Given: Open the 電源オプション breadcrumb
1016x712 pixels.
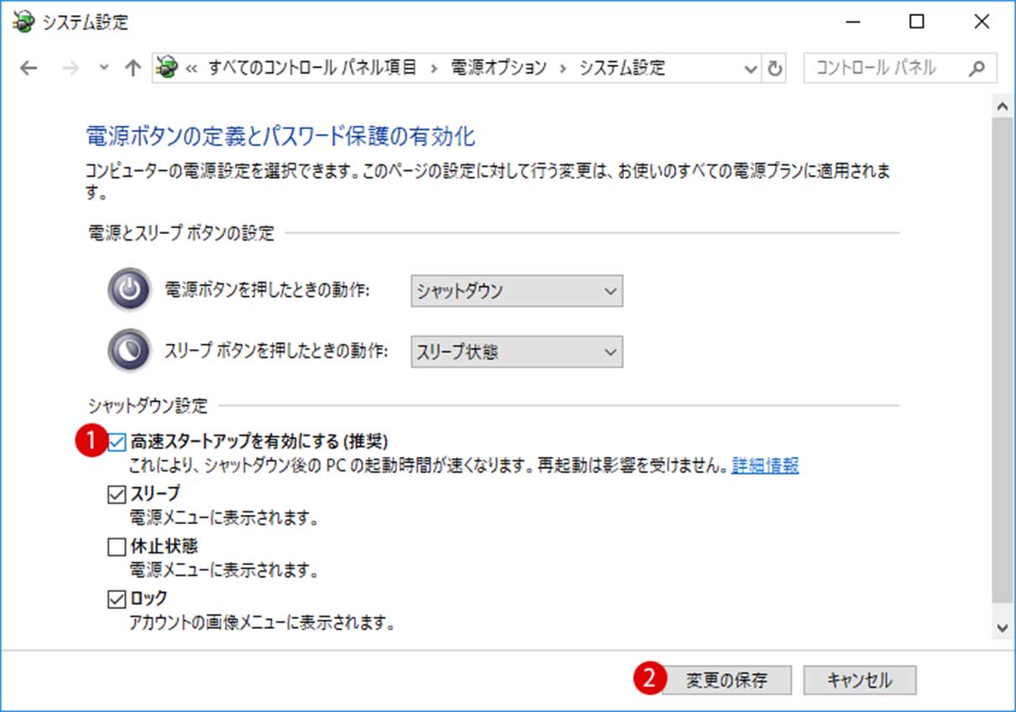Looking at the screenshot, I should pyautogui.click(x=499, y=68).
